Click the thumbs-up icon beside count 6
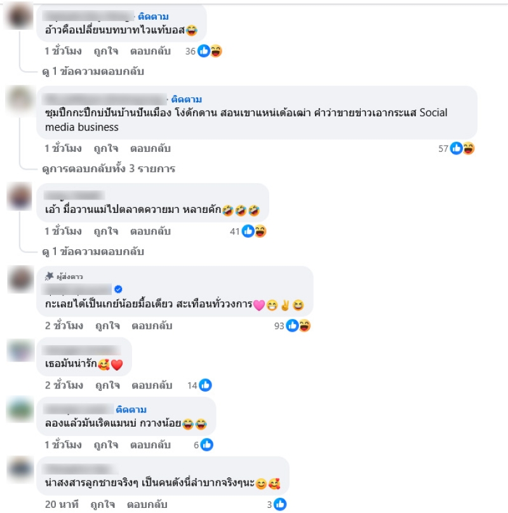The image size is (508, 513). pos(207,444)
